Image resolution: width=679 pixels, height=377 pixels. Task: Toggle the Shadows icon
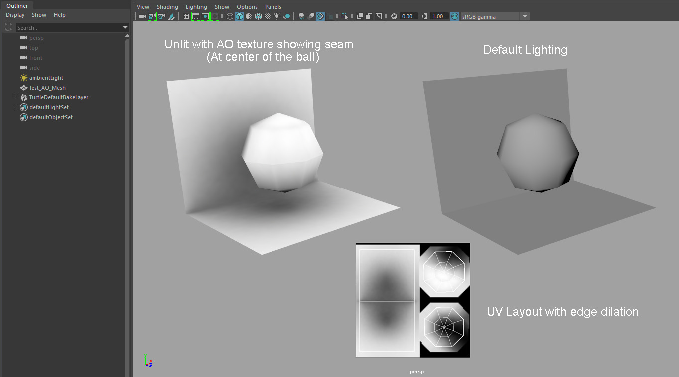286,16
